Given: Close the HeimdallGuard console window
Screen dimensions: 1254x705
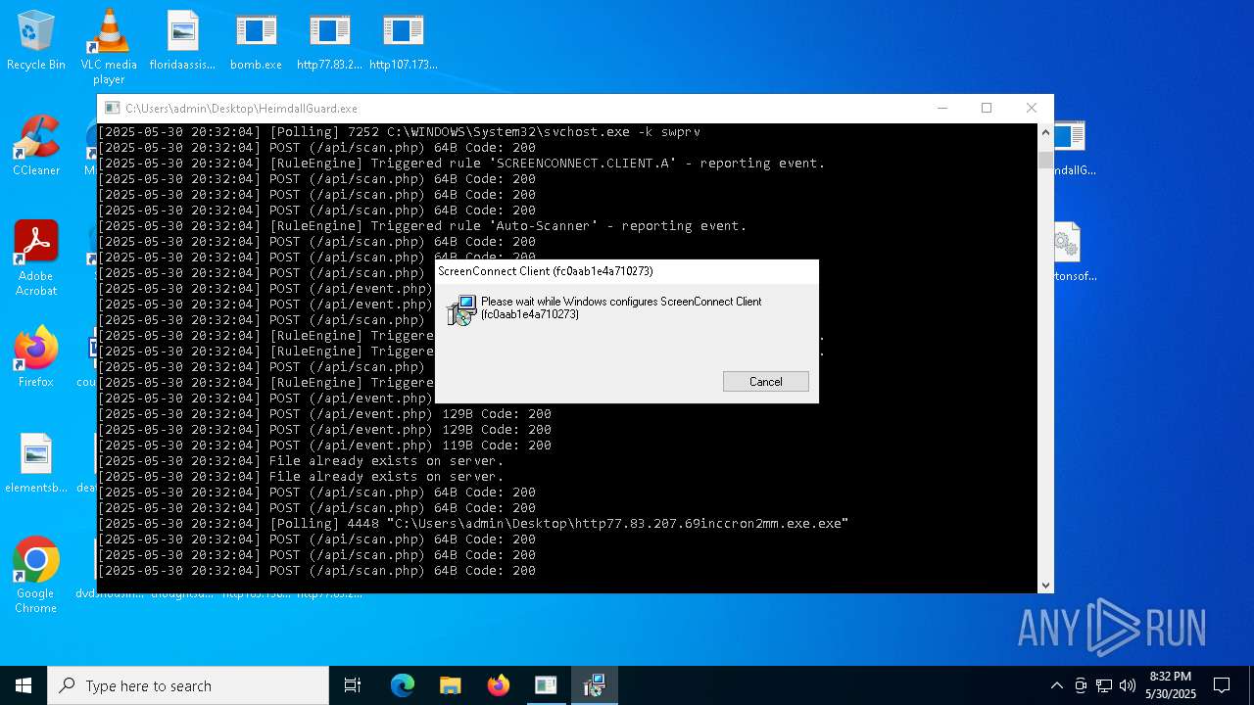Looking at the screenshot, I should click(x=1031, y=108).
